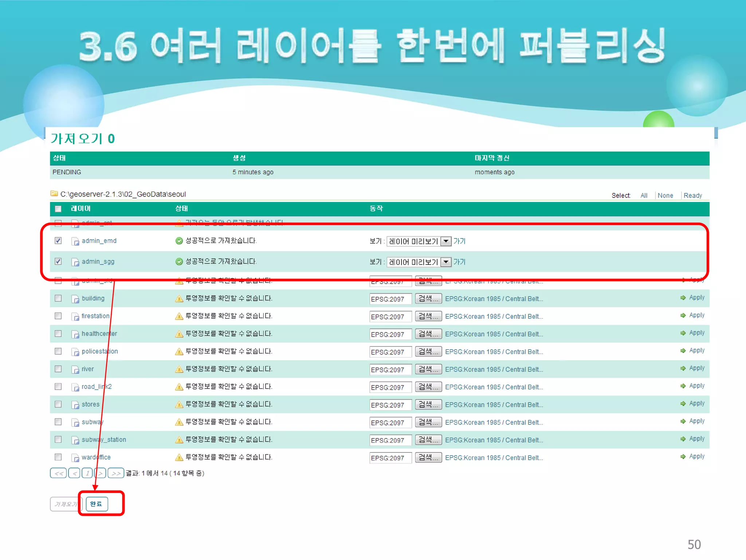Viewport: 746px width, 560px height.
Task: Click the EPSG:2097 field in the firestation row
Action: point(390,316)
